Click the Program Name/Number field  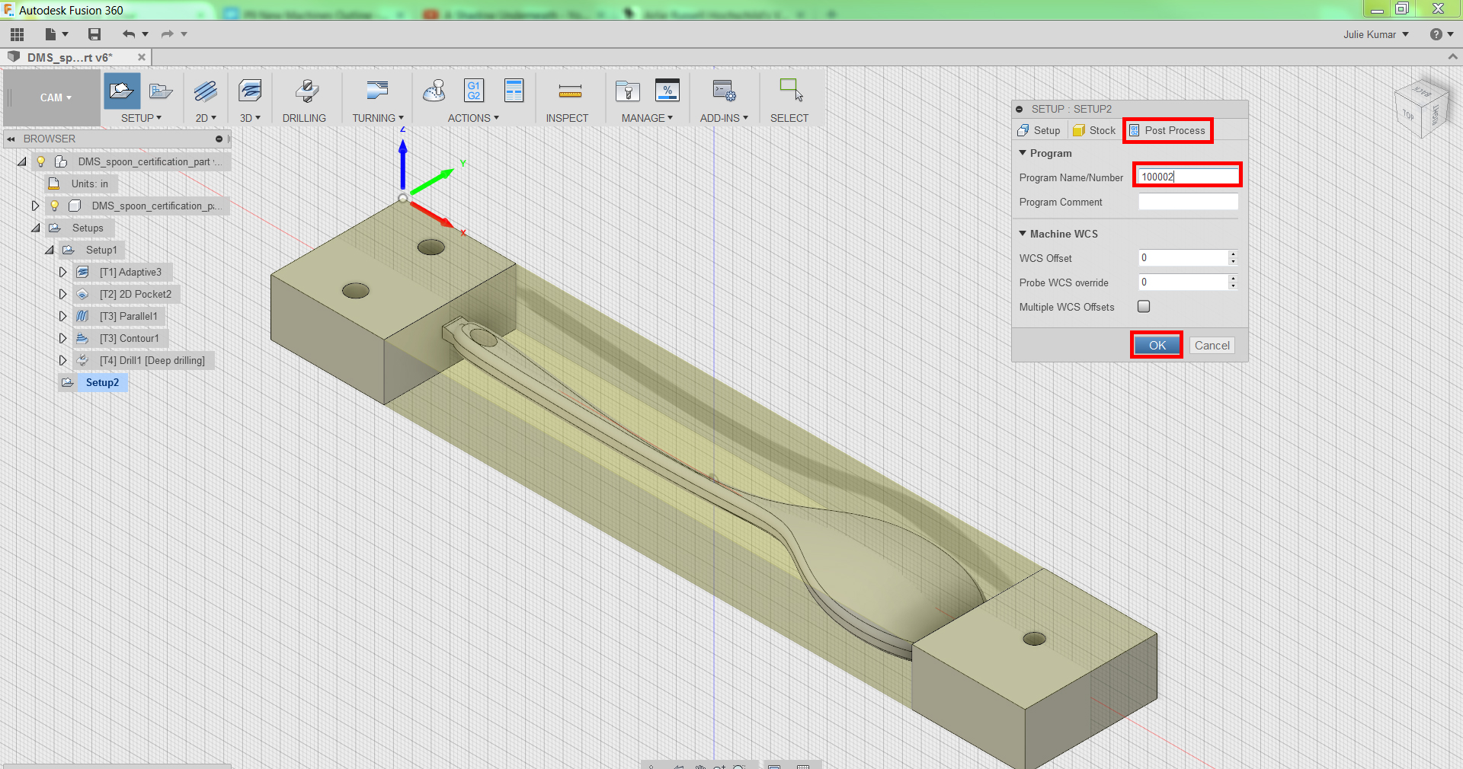(x=1188, y=177)
